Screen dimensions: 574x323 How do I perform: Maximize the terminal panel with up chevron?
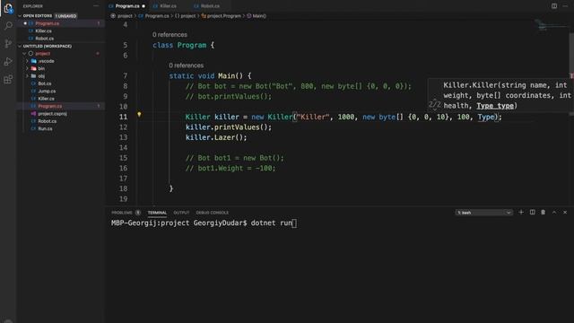[x=554, y=213]
